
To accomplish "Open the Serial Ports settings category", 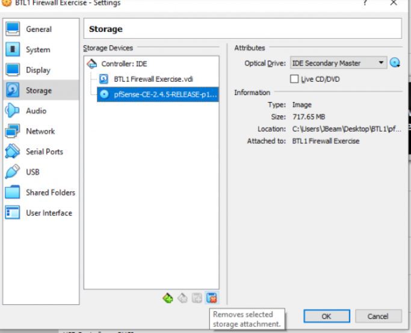I will click(x=41, y=151).
